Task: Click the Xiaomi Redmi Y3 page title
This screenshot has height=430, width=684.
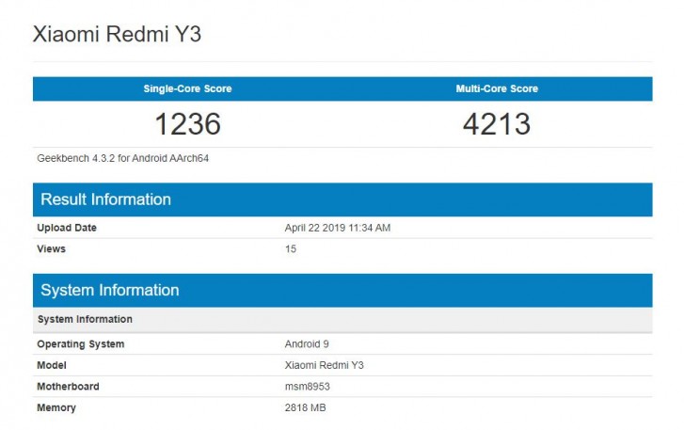Action: [117, 35]
